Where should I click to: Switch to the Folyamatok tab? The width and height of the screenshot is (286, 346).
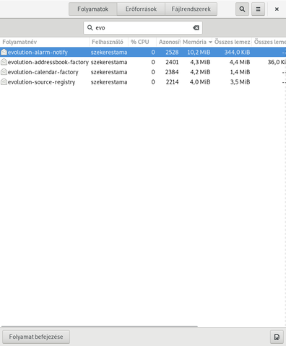coord(92,9)
